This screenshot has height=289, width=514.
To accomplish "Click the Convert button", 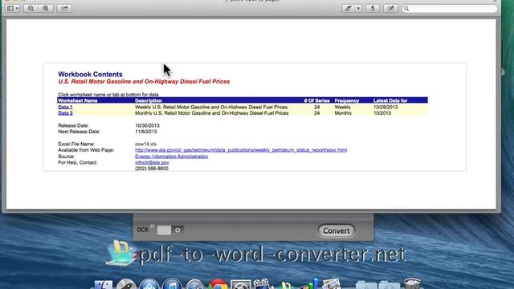I will coord(337,230).
